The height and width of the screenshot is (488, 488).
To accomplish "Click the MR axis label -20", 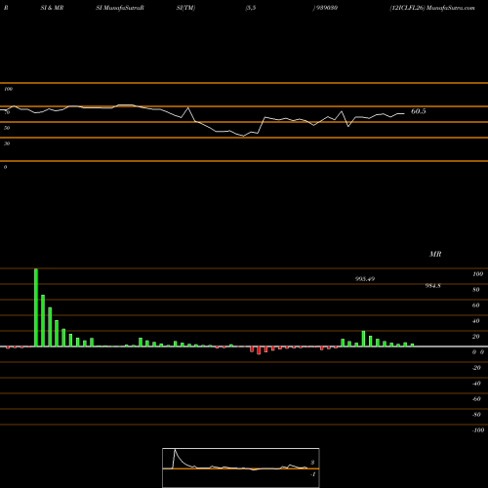I will (476, 368).
